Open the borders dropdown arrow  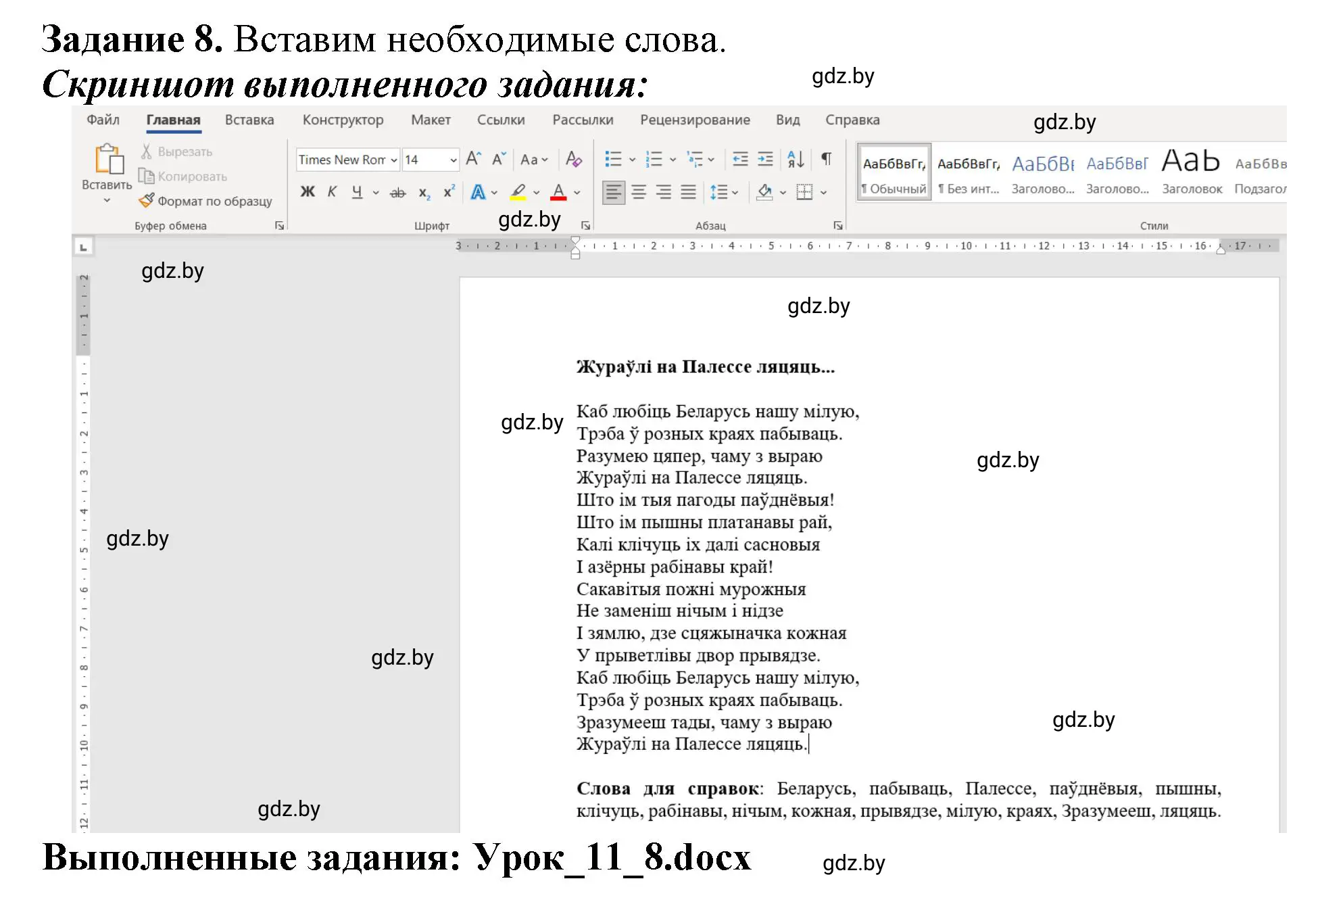click(824, 193)
